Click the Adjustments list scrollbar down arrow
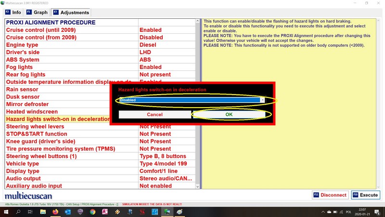The width and height of the screenshot is (385, 217). point(197,187)
